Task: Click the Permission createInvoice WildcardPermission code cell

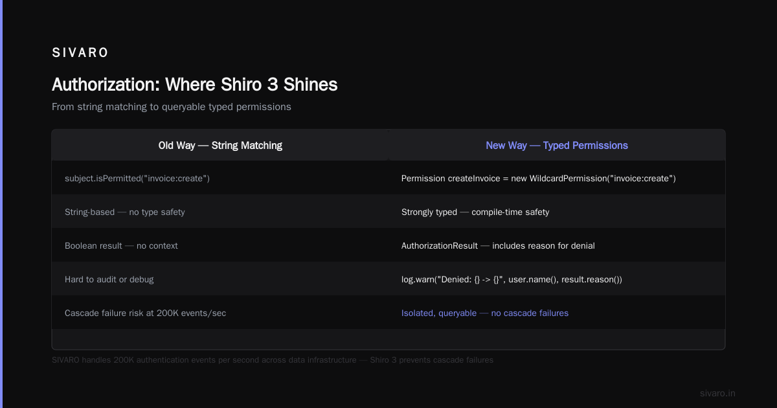Action: [x=539, y=178]
